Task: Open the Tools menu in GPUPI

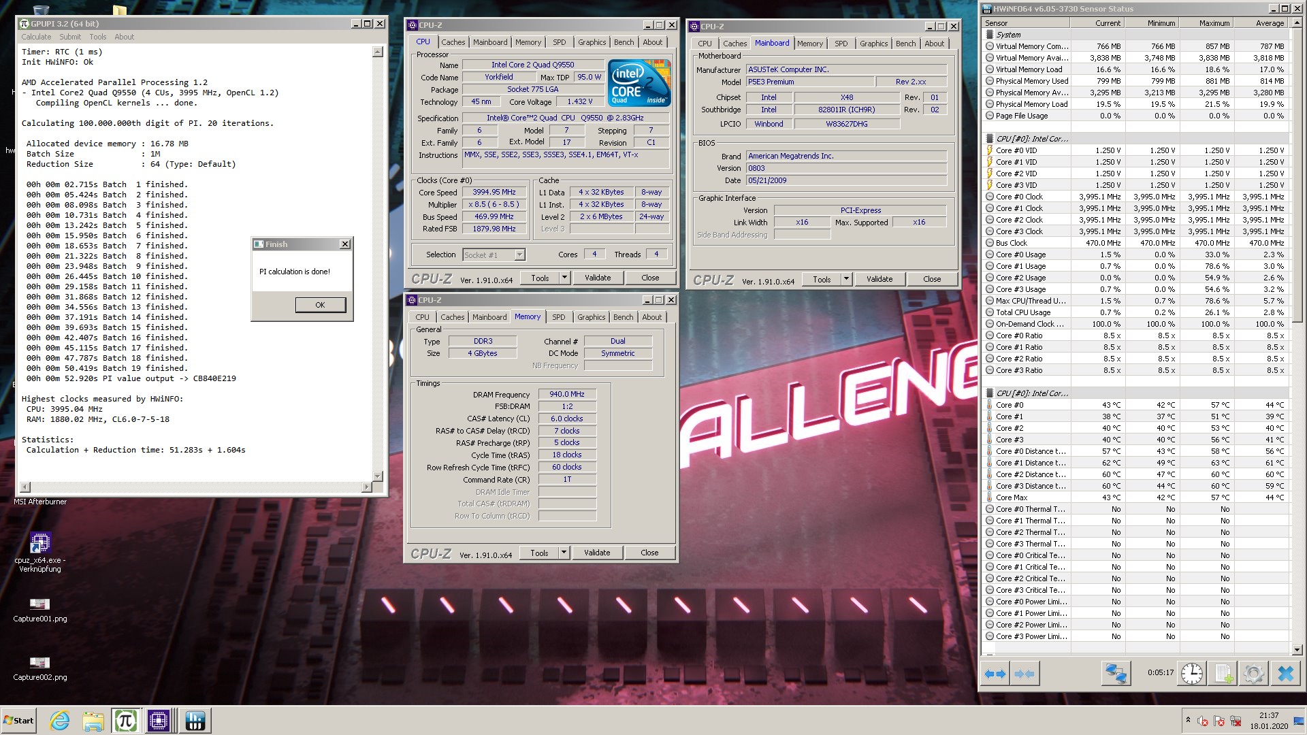Action: click(x=98, y=37)
